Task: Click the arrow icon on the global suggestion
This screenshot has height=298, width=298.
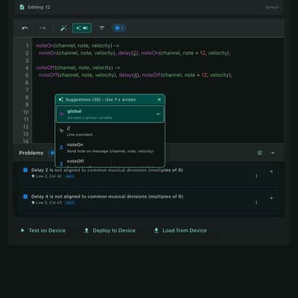Action: click(x=158, y=114)
